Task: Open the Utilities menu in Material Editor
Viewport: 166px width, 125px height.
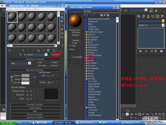Action: 36,9
